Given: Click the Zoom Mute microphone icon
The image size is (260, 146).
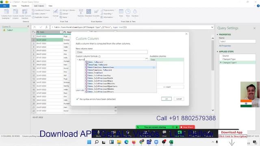Looking at the screenshot, I should click(98, 133).
